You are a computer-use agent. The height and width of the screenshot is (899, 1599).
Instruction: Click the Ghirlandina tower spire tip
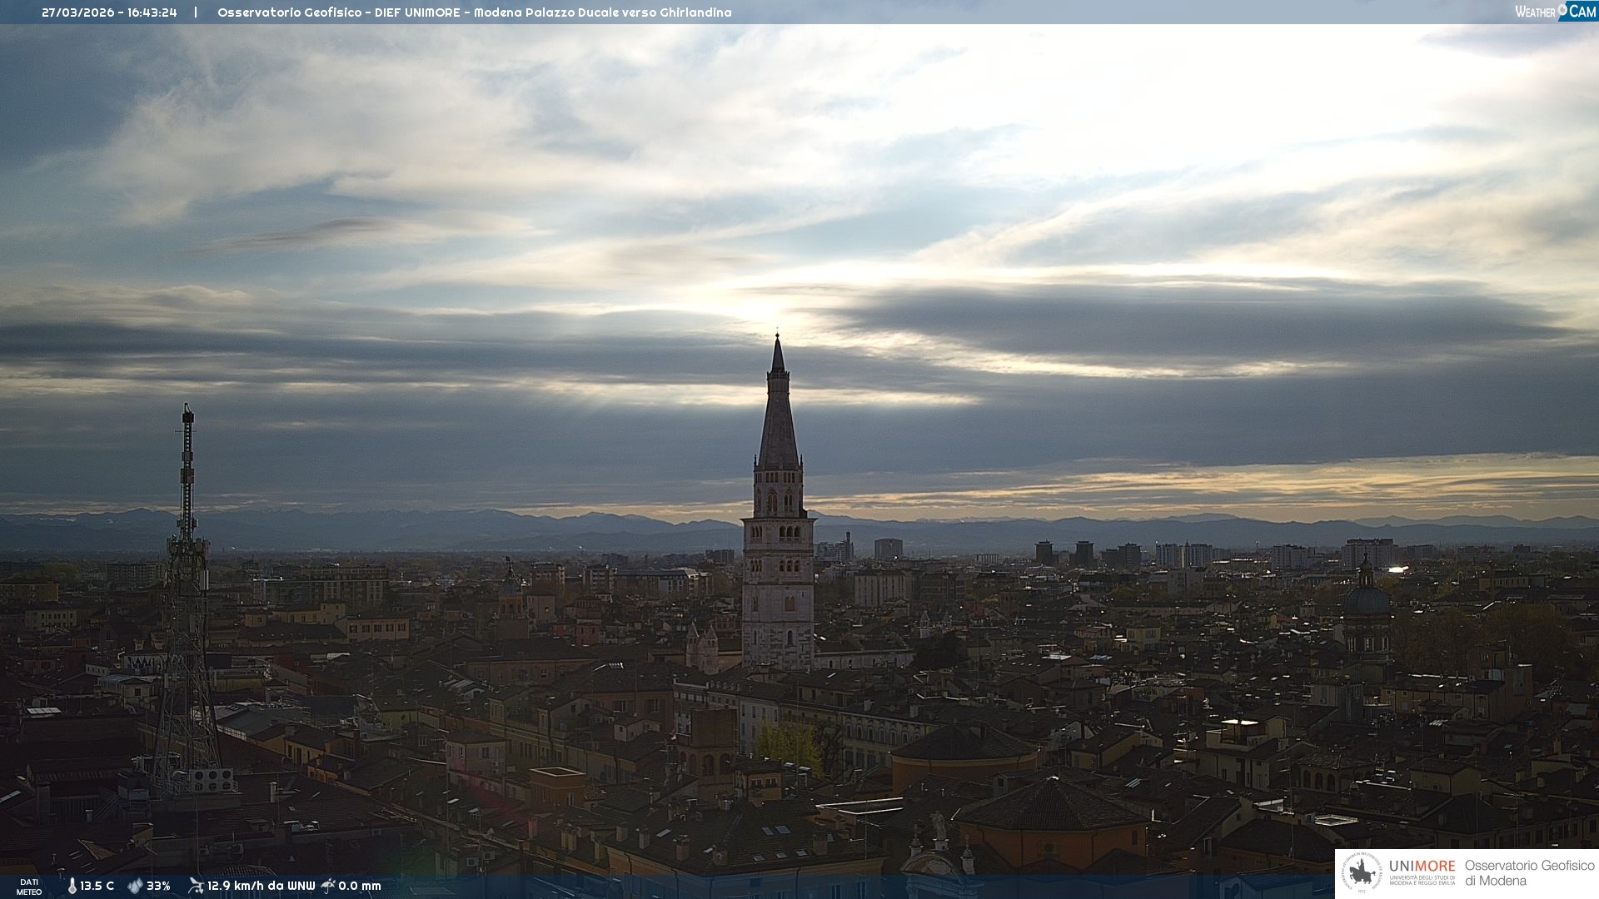[x=778, y=338]
